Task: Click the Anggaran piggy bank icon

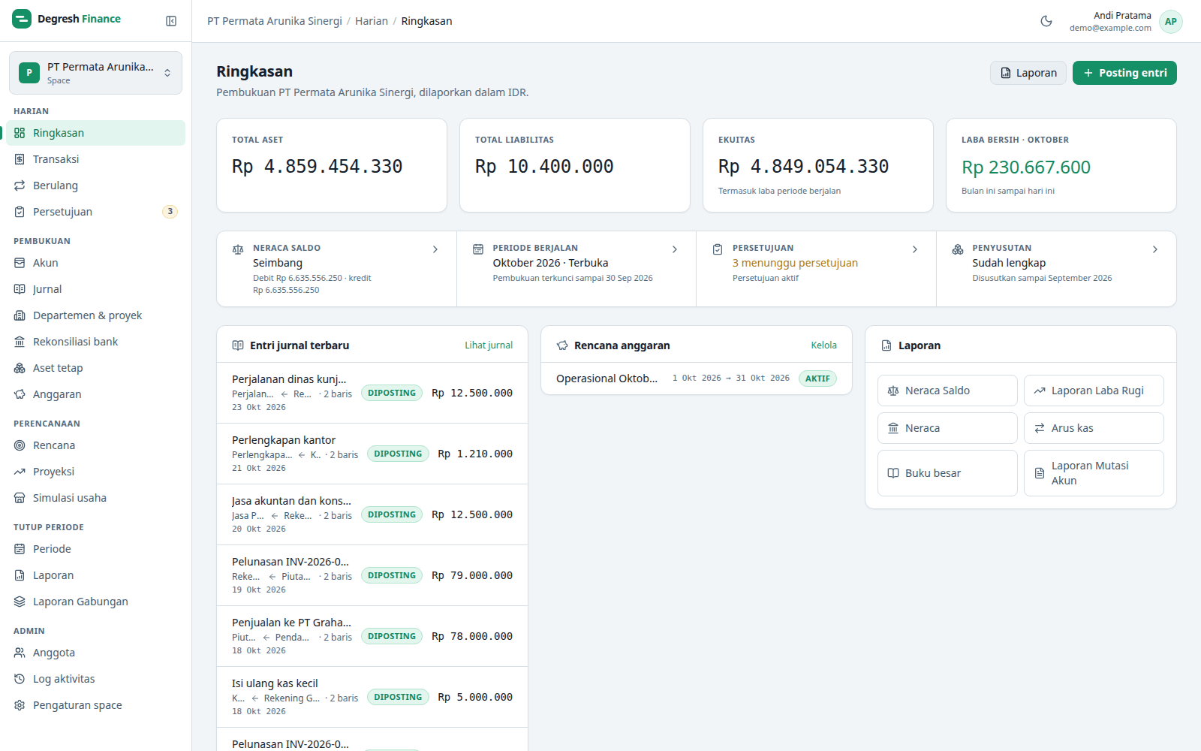Action: point(20,394)
